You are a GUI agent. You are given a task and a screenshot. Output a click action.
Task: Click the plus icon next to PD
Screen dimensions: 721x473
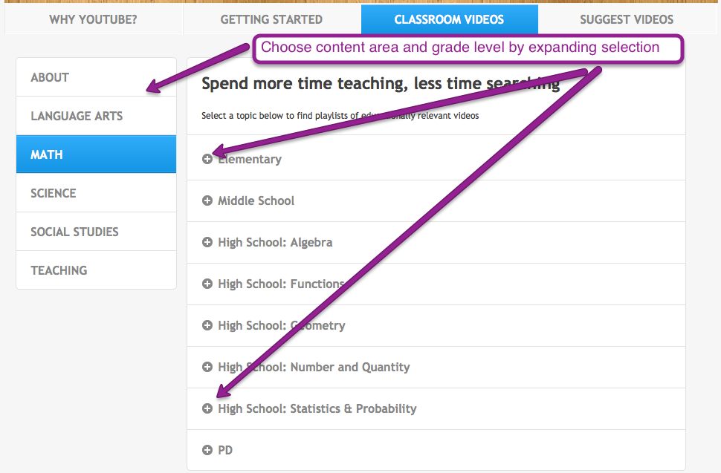click(x=207, y=450)
